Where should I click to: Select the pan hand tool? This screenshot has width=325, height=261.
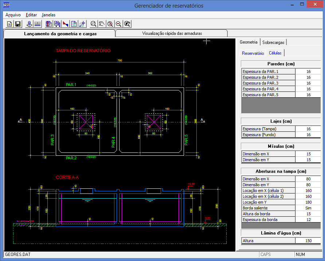point(102,24)
